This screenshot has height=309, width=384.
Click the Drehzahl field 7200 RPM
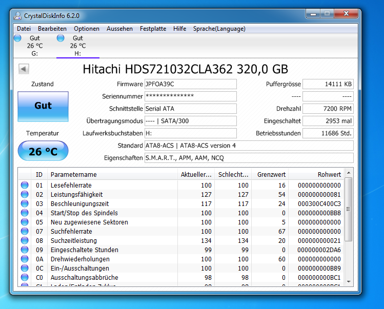[x=328, y=109]
